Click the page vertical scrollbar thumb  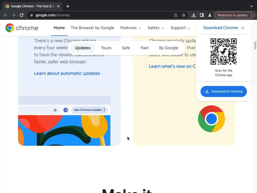coord(255,45)
